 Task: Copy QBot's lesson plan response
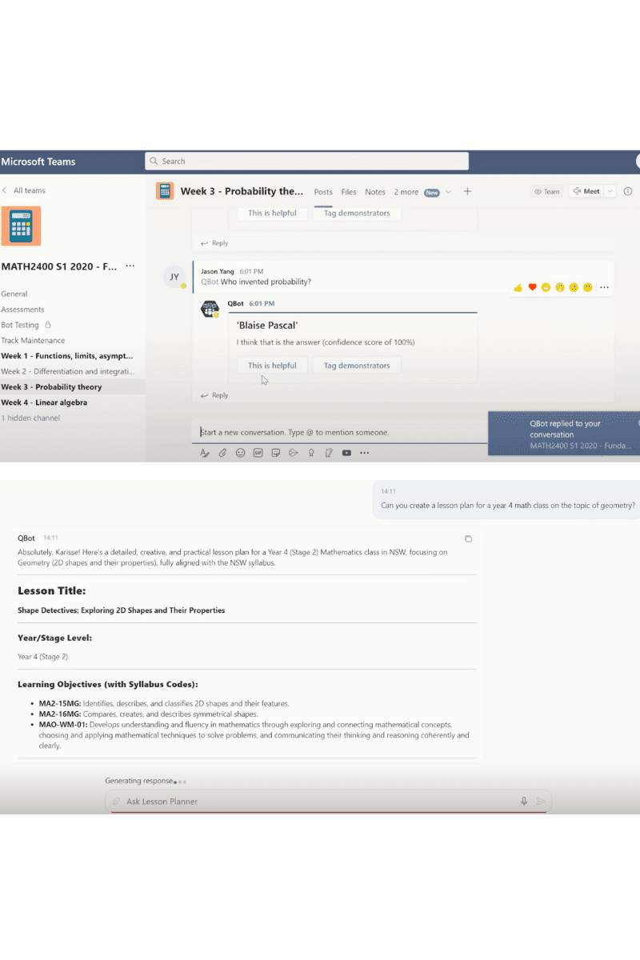(x=469, y=538)
